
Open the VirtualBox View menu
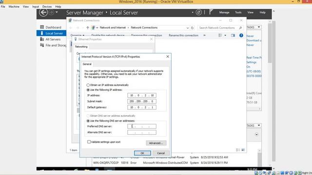click(x=26, y=6)
